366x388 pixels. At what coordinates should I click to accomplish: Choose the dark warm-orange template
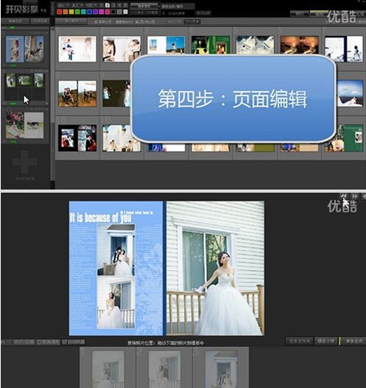click(300, 45)
